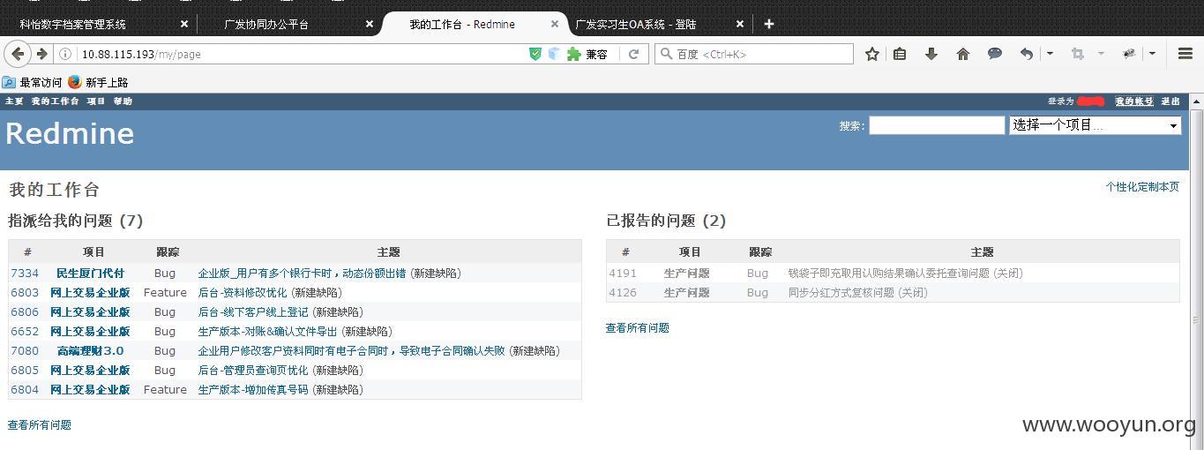Viewport: 1204px width, 450px height.
Task: Open 主页 in Redmine top menu
Action: click(x=14, y=101)
